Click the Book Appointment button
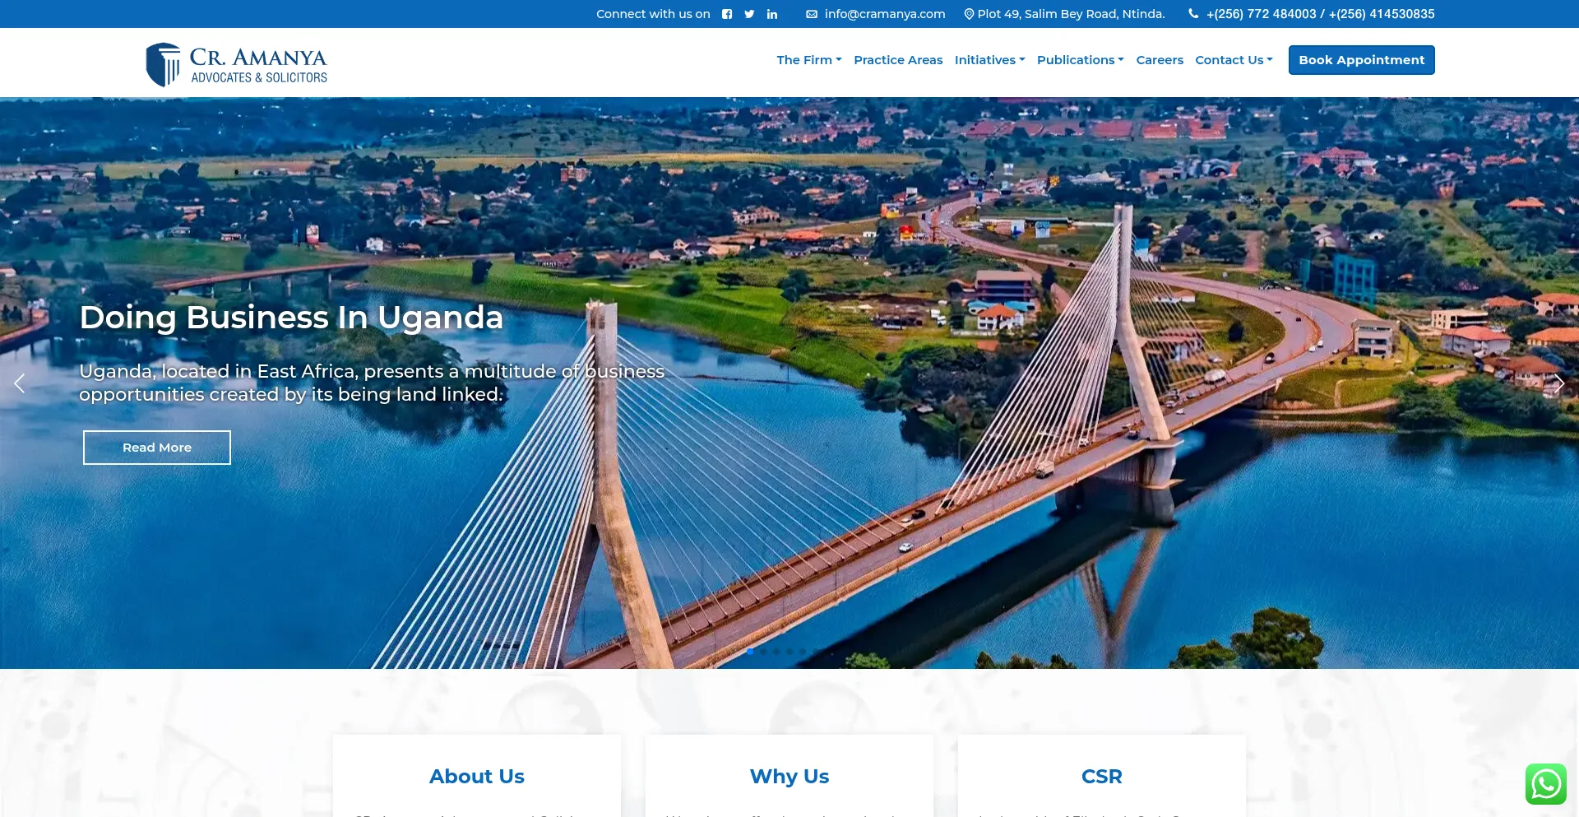 [1361, 60]
